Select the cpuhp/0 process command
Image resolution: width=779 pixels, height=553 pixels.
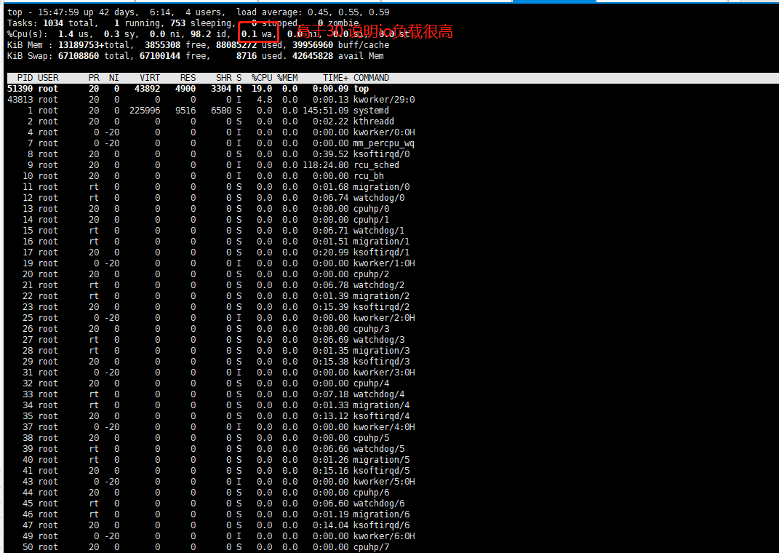[x=371, y=209]
